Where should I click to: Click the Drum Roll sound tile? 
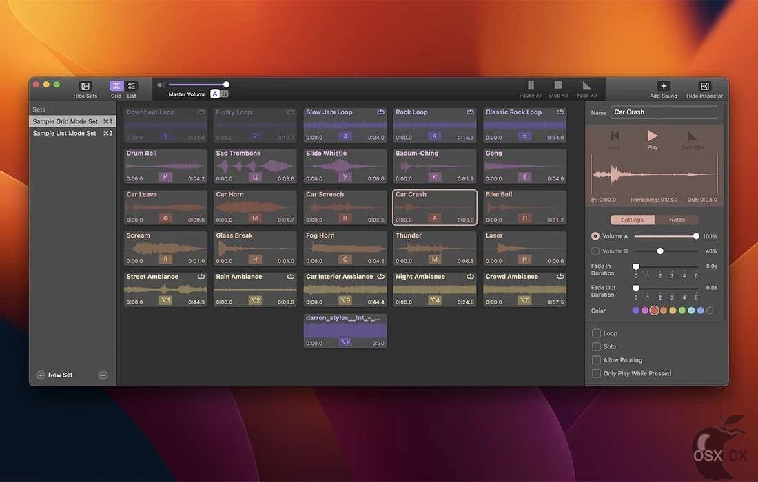[x=165, y=166]
